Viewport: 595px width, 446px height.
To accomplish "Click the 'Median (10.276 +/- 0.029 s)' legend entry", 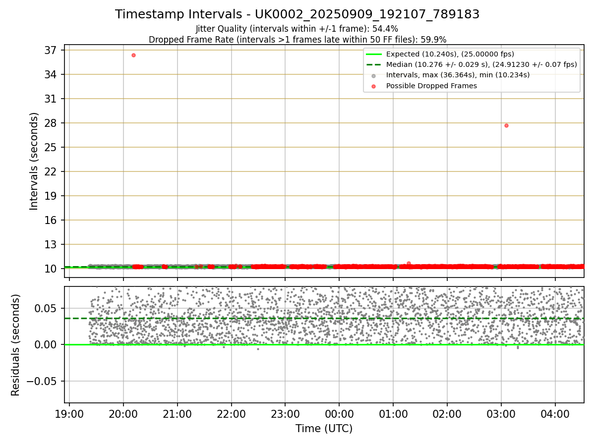I will pyautogui.click(x=481, y=64).
